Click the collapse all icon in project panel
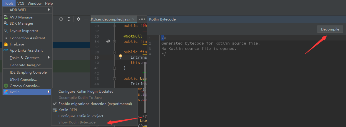Image resolution: width=346 pixels, height=127 pixels. pyautogui.click(x=69, y=19)
